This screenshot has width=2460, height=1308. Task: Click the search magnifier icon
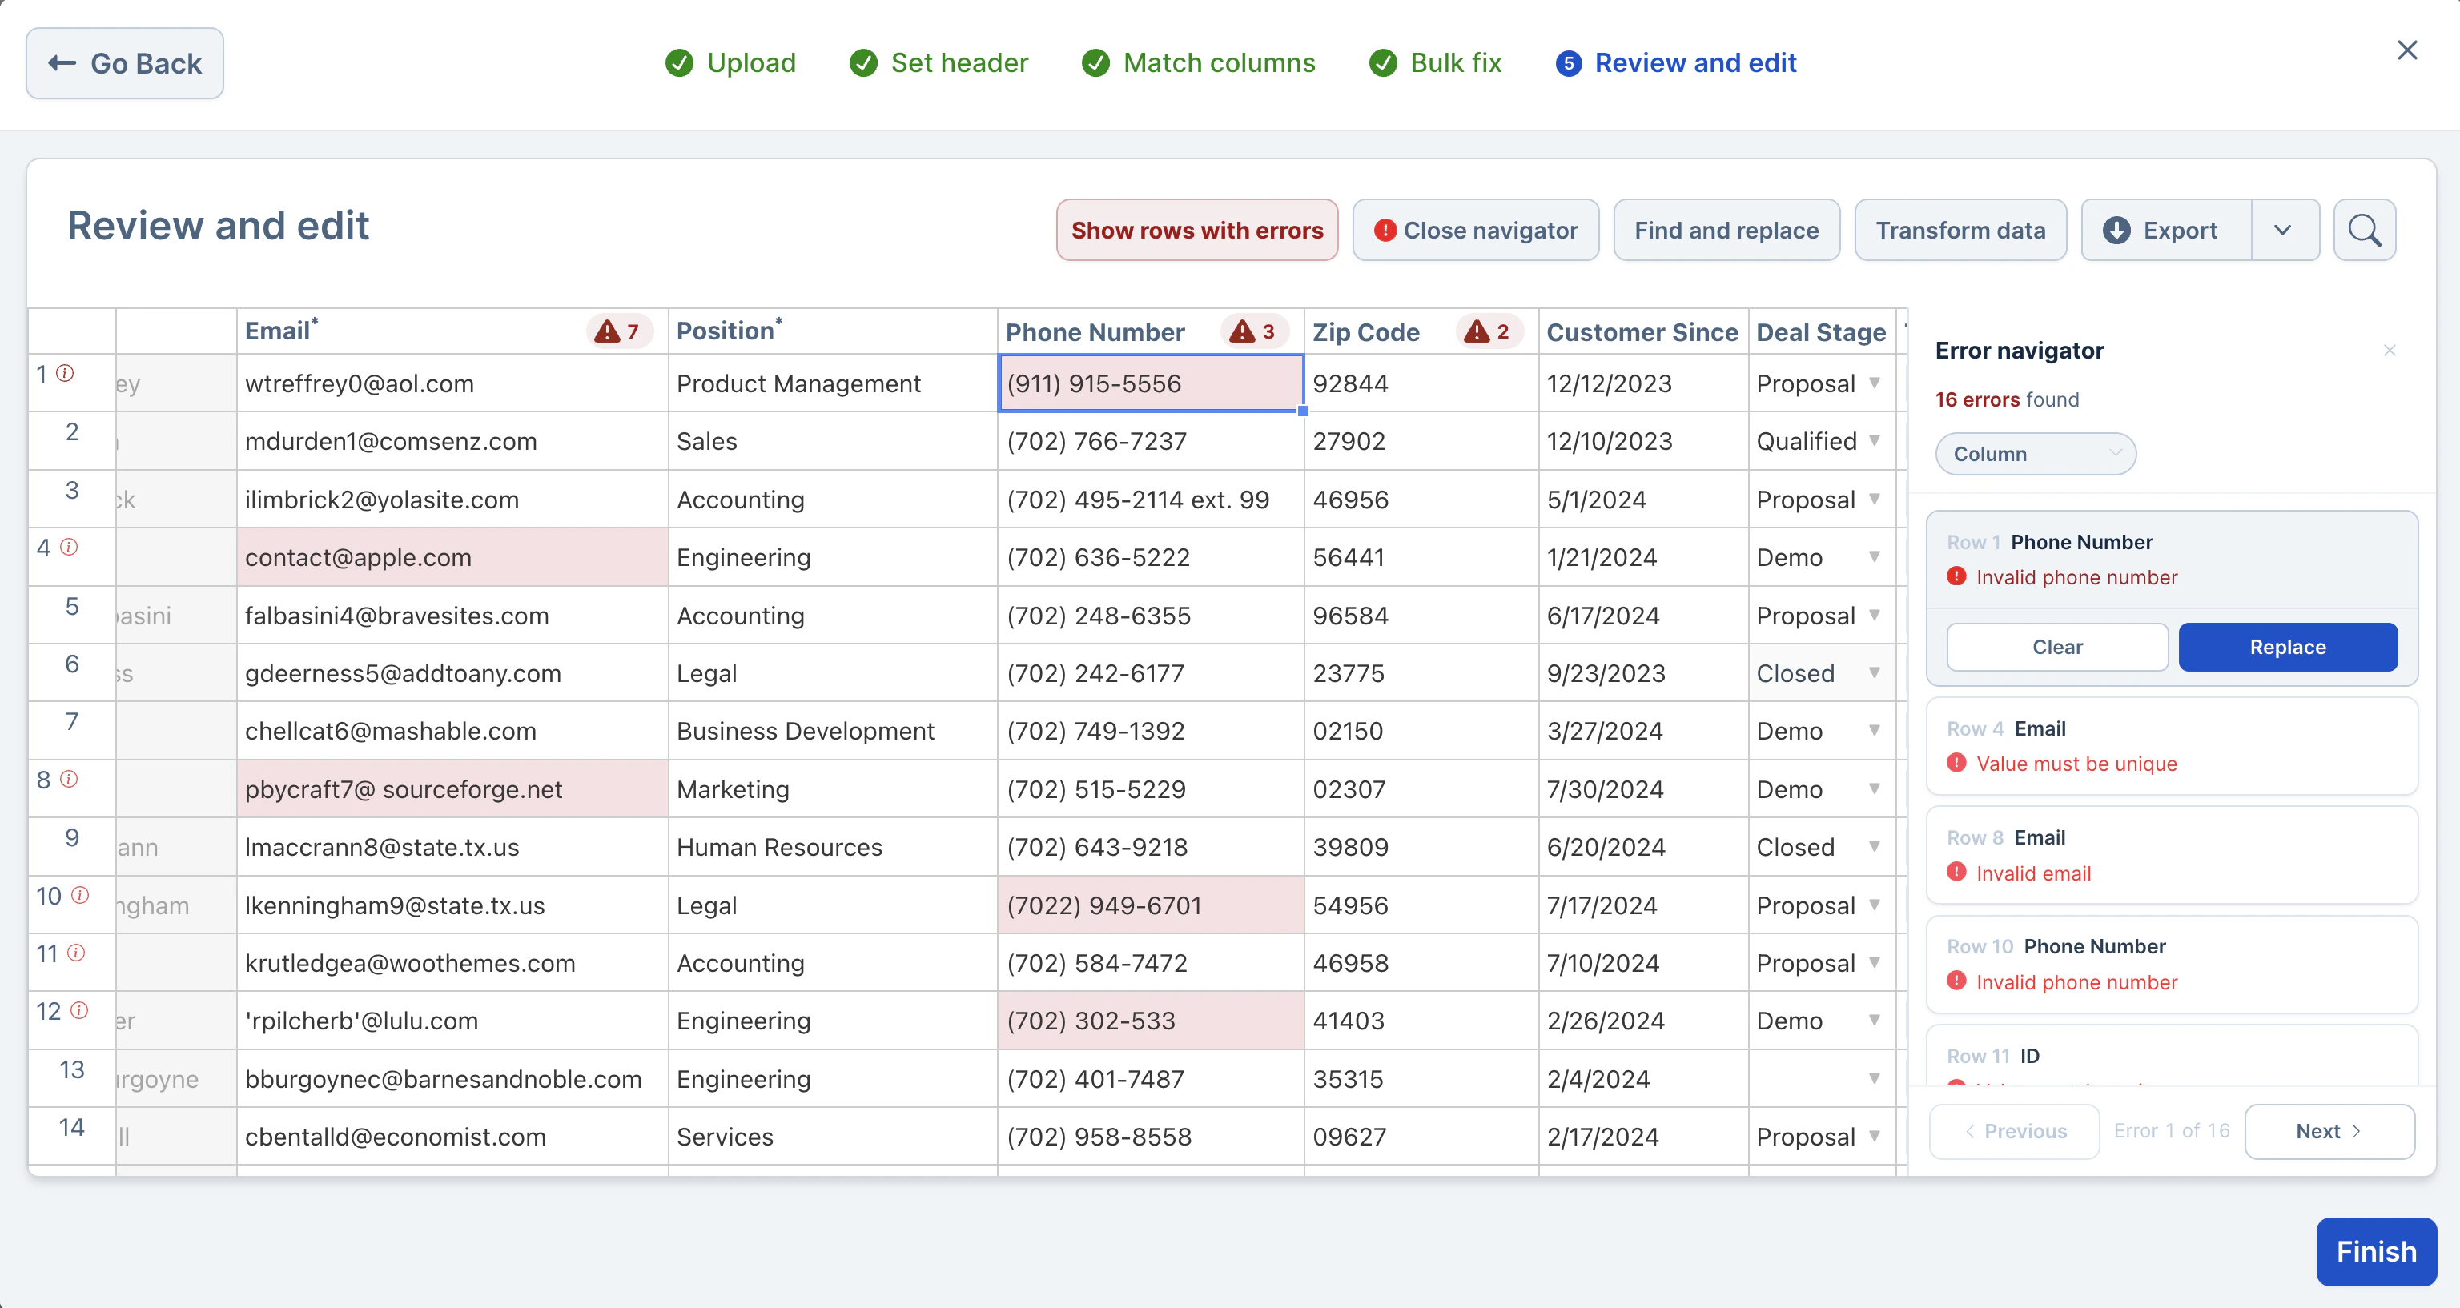coord(2364,230)
